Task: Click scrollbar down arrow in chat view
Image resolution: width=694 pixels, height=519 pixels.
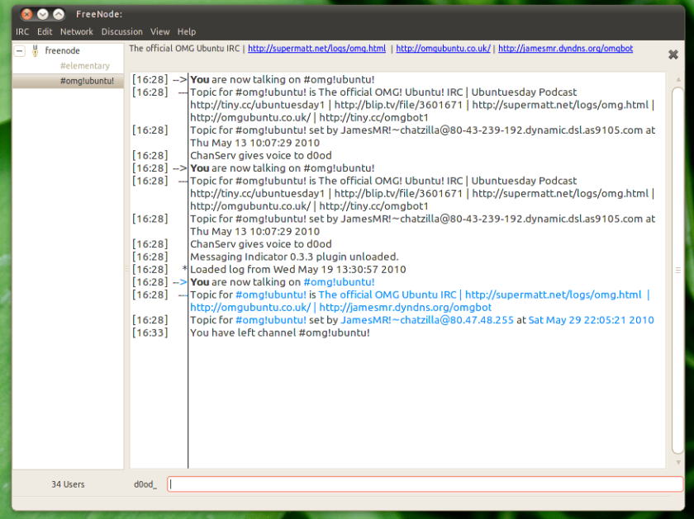Action: (678, 462)
